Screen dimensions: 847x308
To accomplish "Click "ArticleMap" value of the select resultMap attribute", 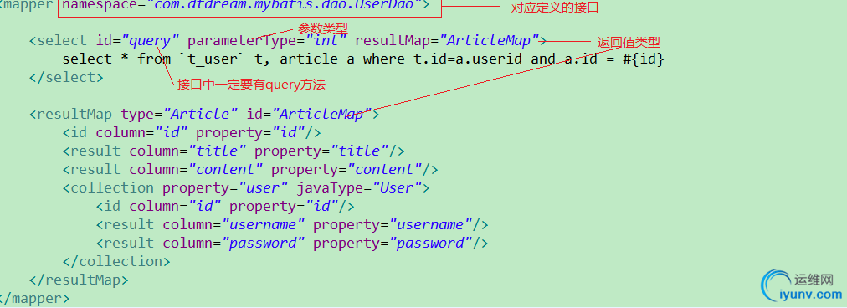I will coord(490,40).
